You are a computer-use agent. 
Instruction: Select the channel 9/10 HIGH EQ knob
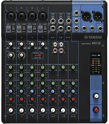tap(73, 67)
